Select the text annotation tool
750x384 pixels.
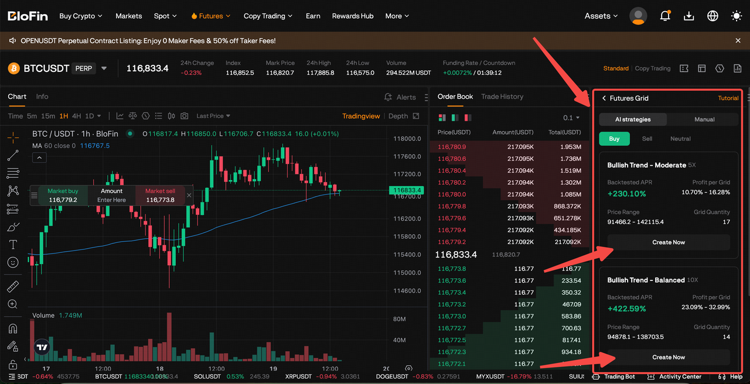click(13, 245)
